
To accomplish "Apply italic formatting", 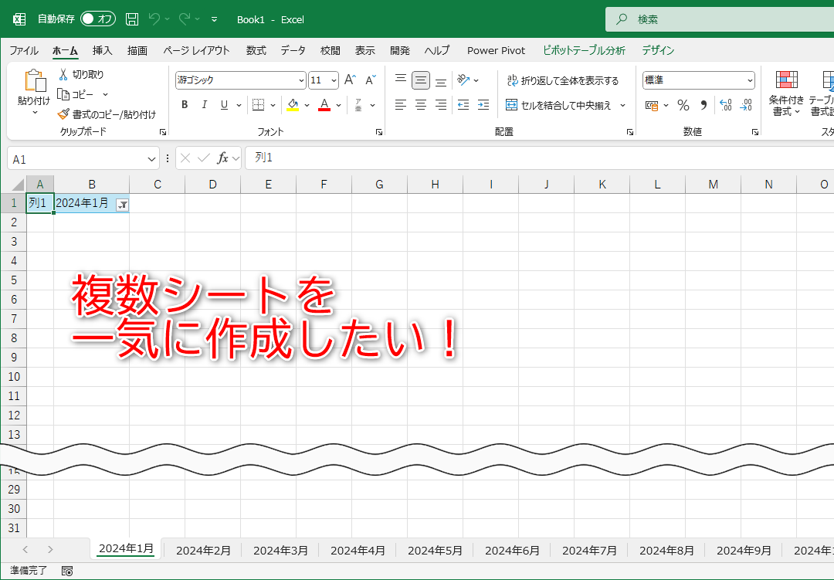I will (204, 104).
